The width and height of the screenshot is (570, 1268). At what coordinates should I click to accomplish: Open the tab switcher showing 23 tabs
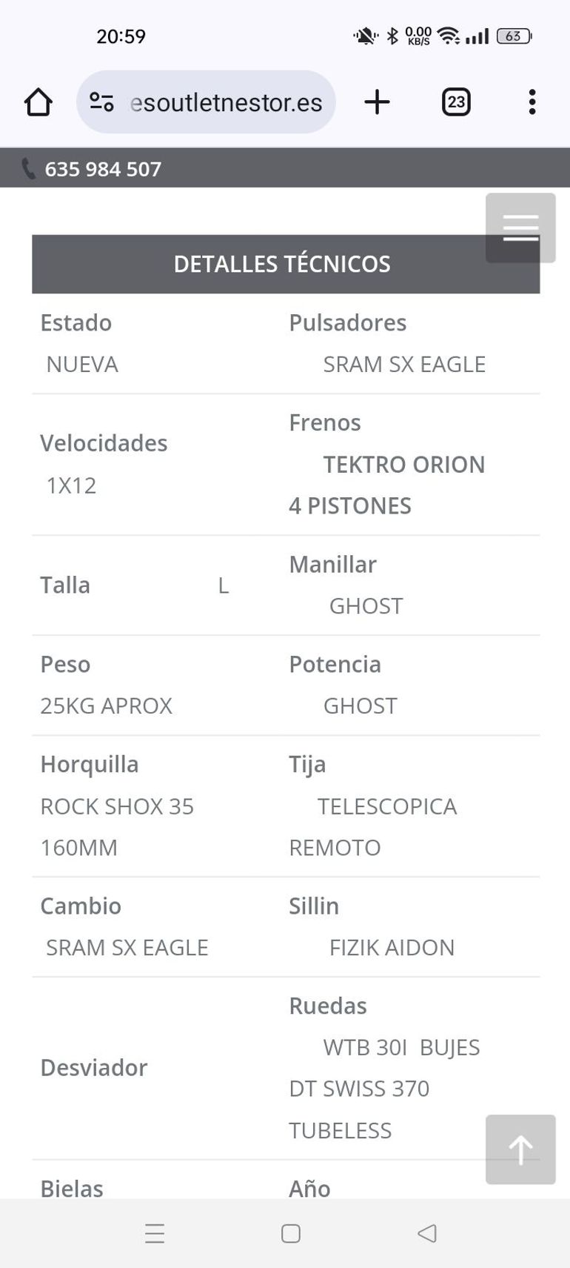[x=456, y=102]
